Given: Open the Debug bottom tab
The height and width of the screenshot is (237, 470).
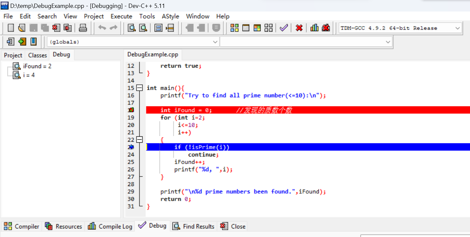Looking at the screenshot, I should (x=152, y=225).
